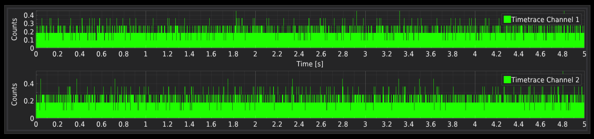The image size is (594, 139).
Task: Click the 0.4 tick on Channel 2 counts axis
Action: [29, 84]
